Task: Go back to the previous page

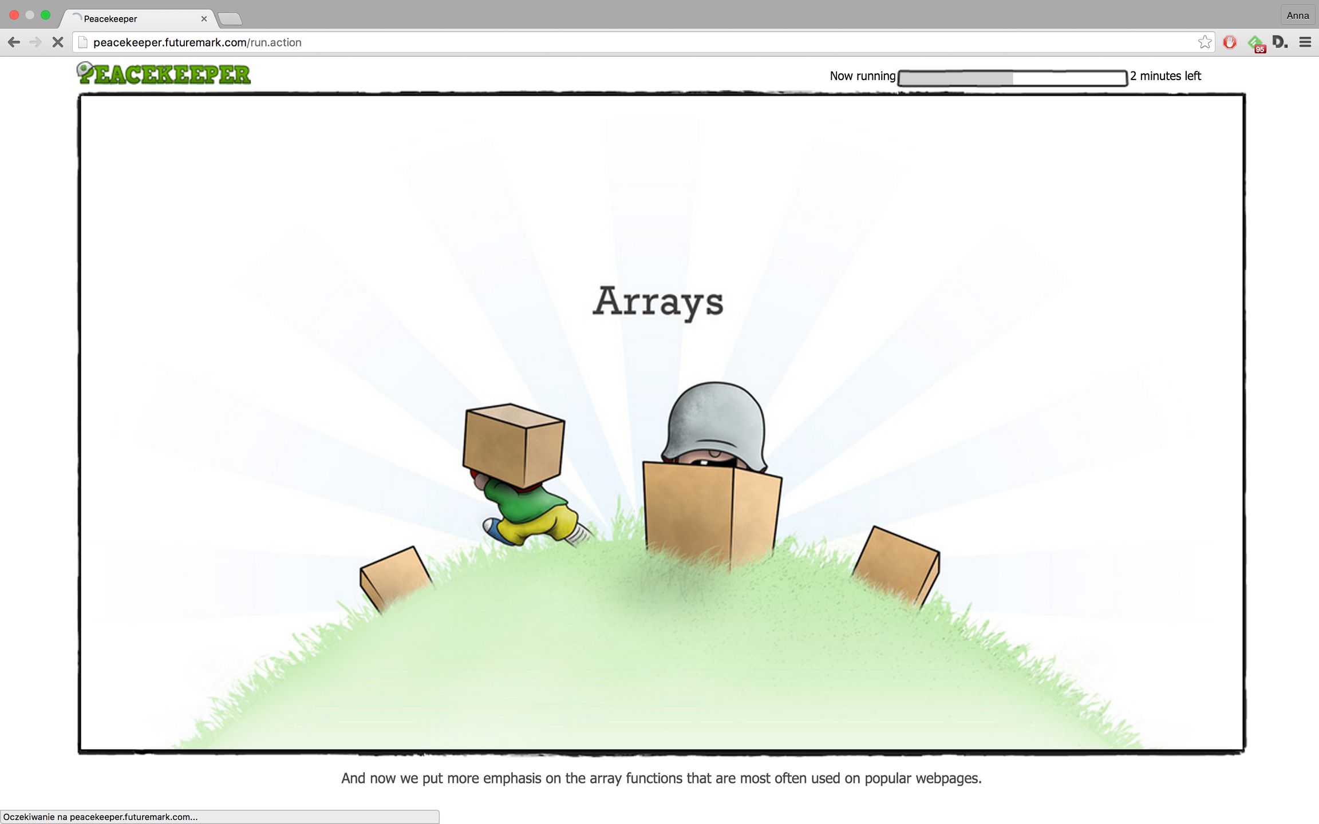Action: click(14, 42)
